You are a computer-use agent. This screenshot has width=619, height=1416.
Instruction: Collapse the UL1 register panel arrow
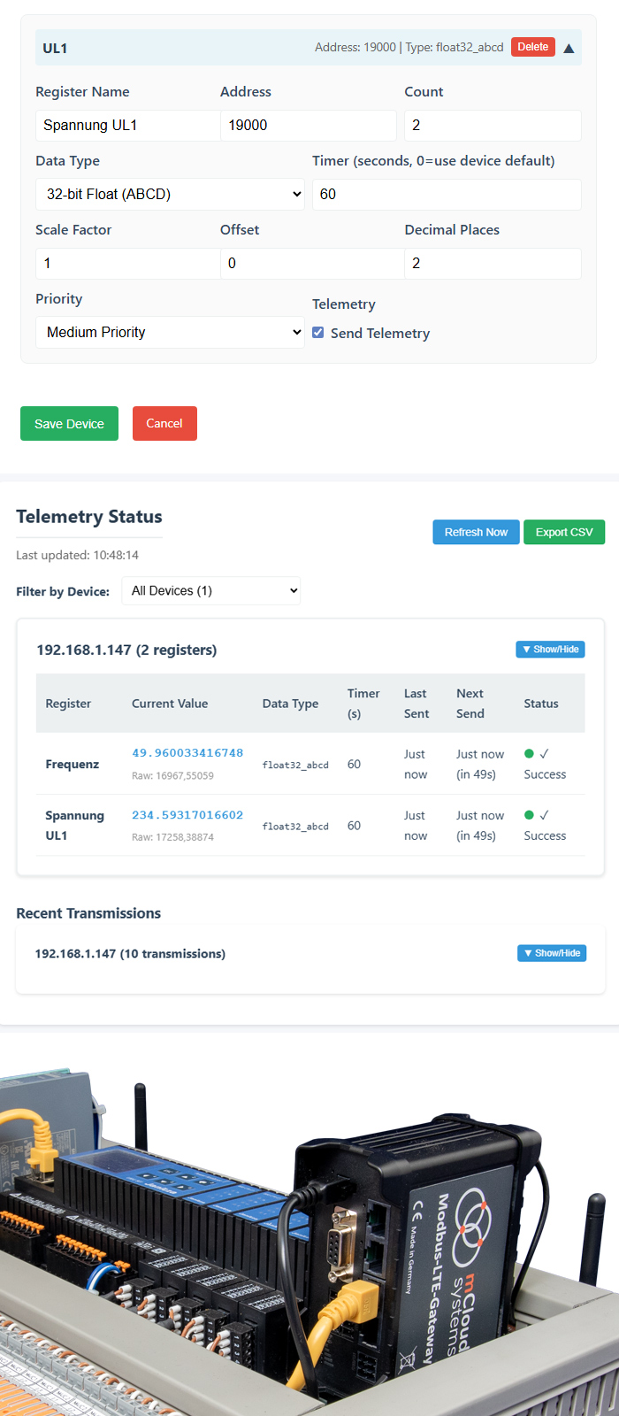pos(569,48)
